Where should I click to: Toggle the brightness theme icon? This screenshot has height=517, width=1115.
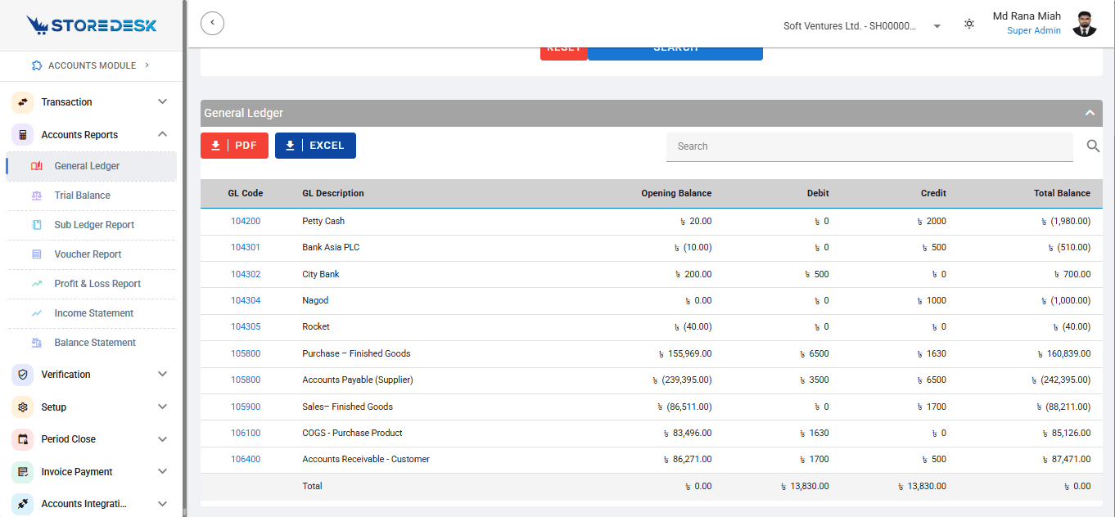tap(969, 24)
